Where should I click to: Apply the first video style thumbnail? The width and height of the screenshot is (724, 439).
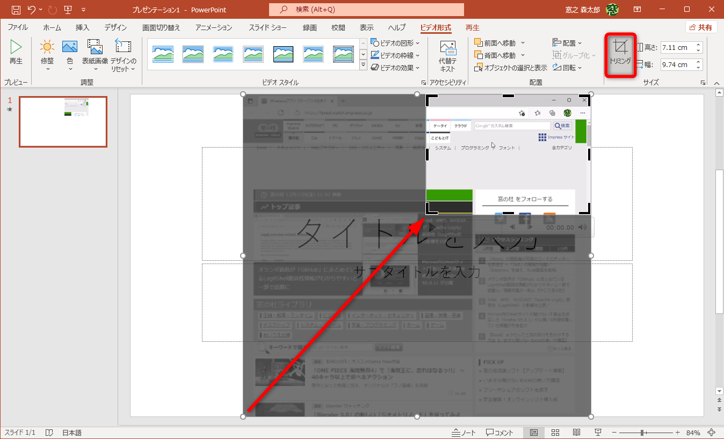click(163, 54)
